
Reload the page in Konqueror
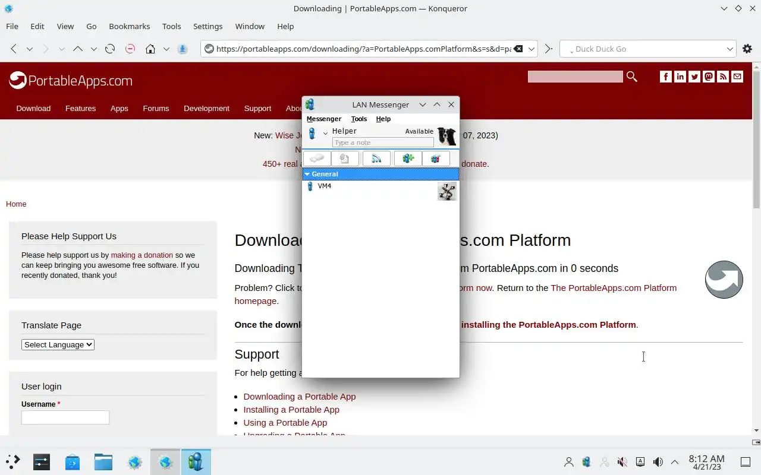pyautogui.click(x=110, y=49)
